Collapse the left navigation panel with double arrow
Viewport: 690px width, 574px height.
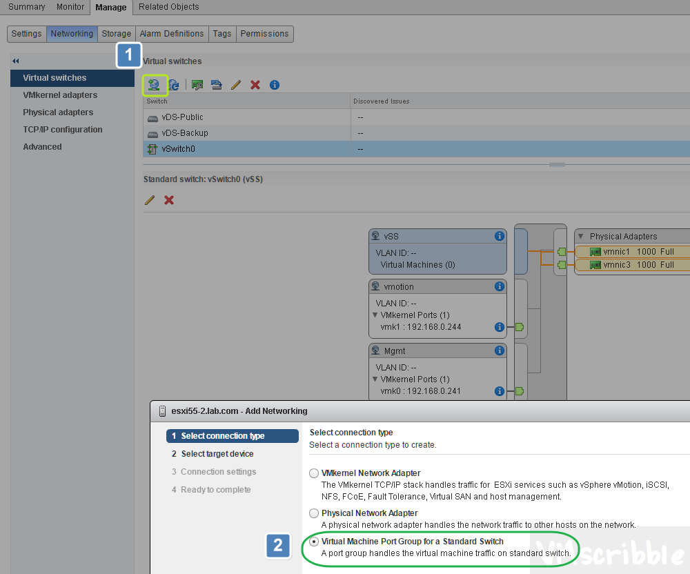(x=15, y=61)
